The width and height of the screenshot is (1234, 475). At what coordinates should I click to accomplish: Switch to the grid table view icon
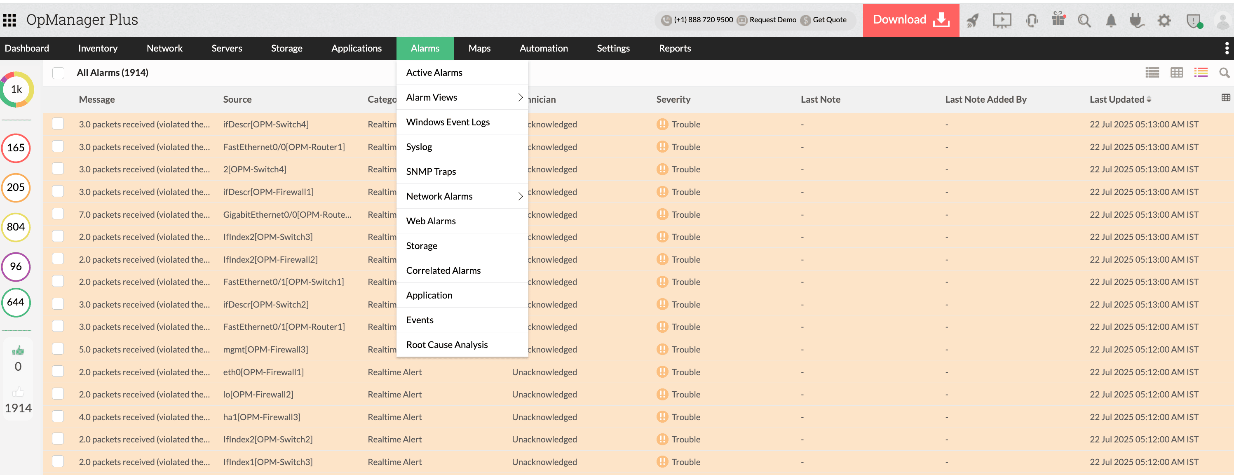[1177, 73]
